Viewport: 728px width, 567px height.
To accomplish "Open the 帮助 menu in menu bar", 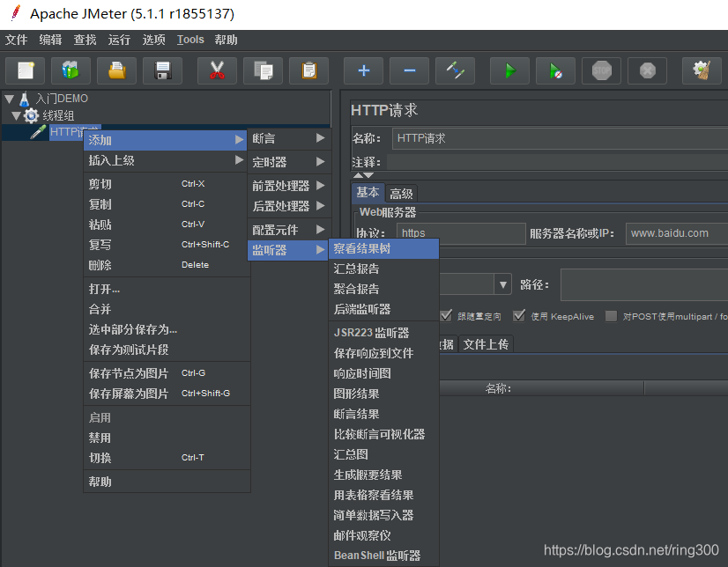I will coord(227,40).
